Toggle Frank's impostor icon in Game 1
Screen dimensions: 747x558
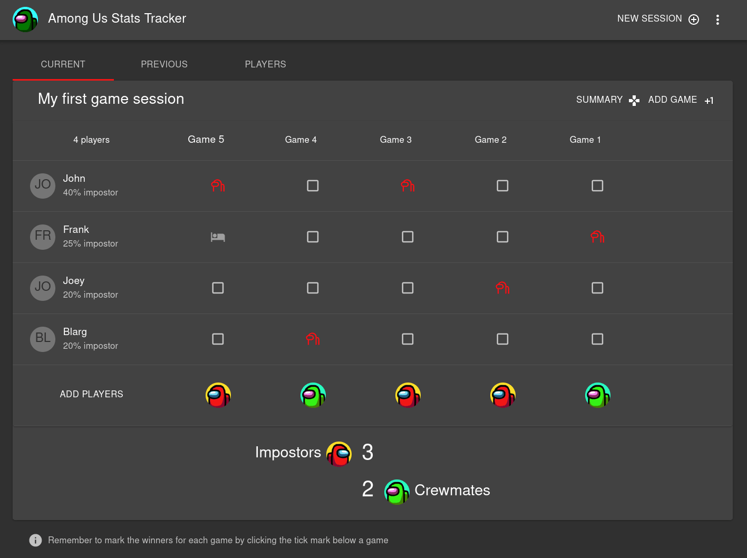[597, 237]
